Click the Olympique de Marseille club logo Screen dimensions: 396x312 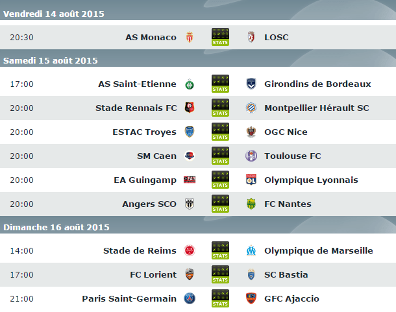(x=251, y=250)
